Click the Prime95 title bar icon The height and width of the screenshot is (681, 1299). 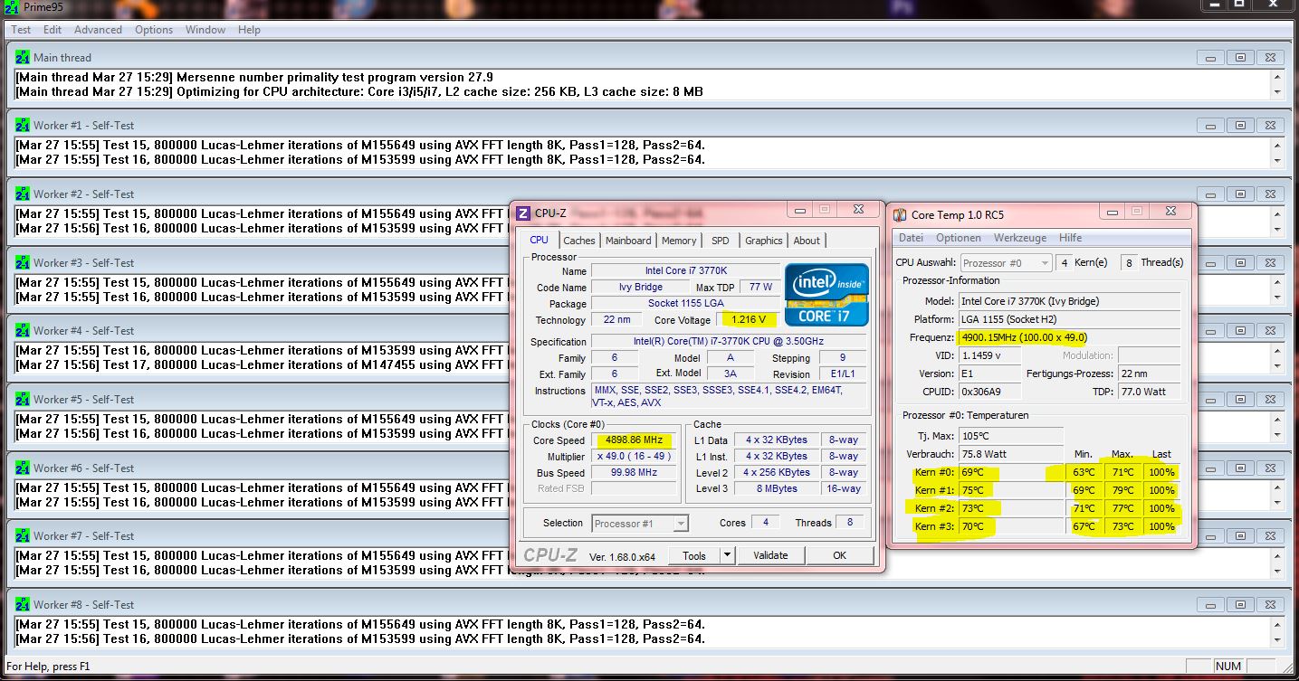(10, 8)
